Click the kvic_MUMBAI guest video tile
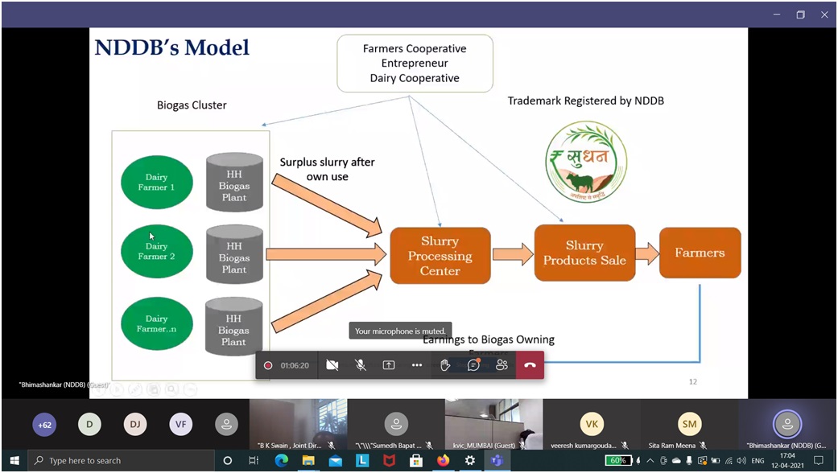838x473 pixels. (493, 424)
